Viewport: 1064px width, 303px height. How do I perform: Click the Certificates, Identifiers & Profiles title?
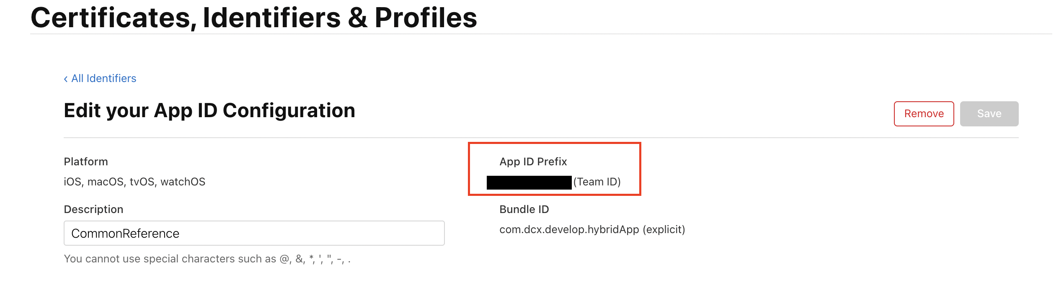coord(253,18)
